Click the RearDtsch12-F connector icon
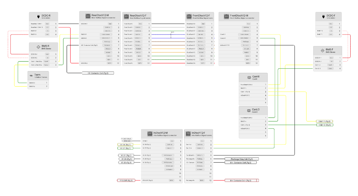The image size is (358, 196). [126, 17]
